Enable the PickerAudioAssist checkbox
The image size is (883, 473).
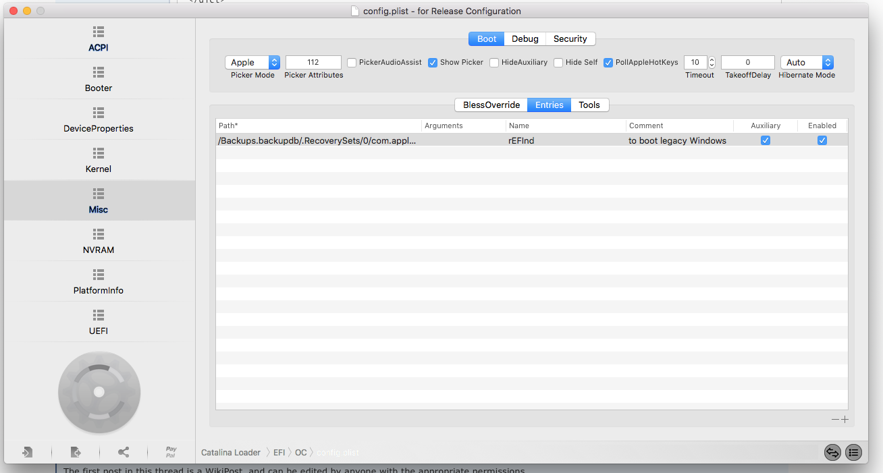[352, 63]
